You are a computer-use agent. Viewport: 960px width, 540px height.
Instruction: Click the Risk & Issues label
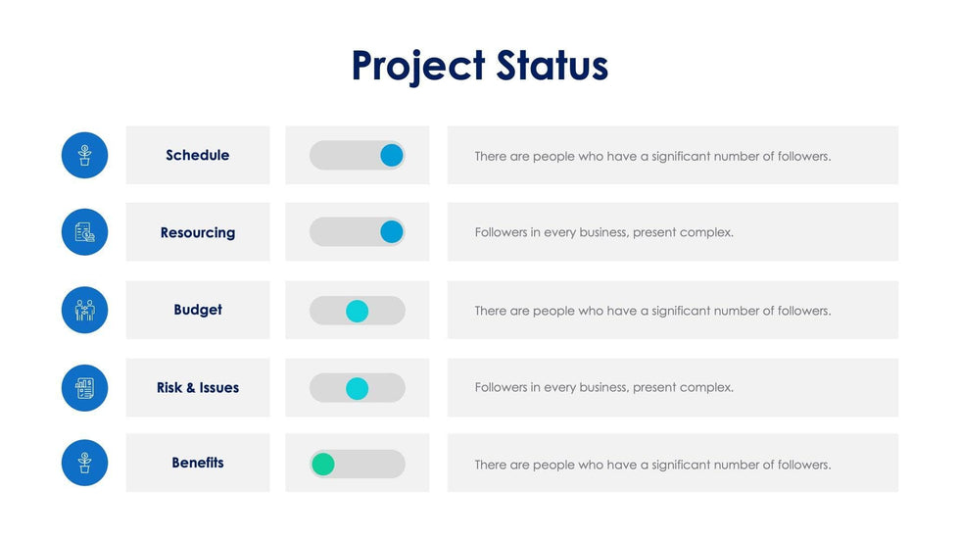(x=198, y=387)
